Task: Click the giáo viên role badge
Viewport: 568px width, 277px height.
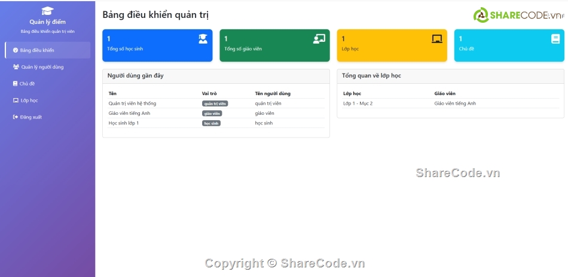Action: [212, 113]
